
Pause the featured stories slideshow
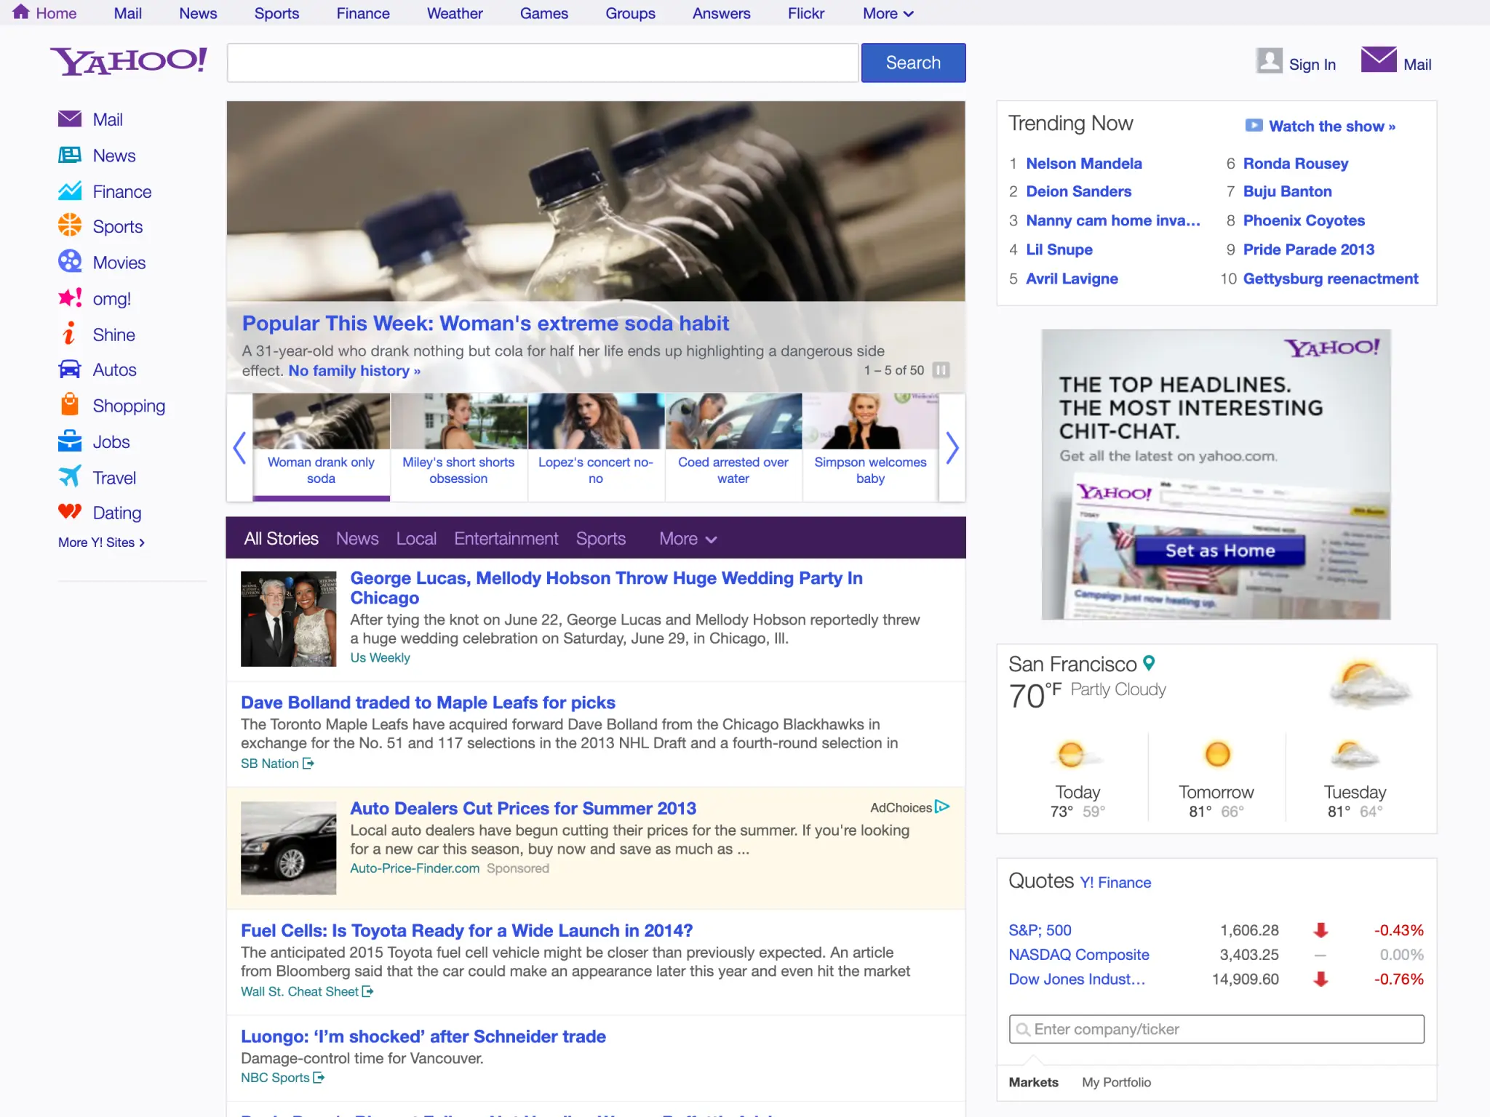click(941, 370)
